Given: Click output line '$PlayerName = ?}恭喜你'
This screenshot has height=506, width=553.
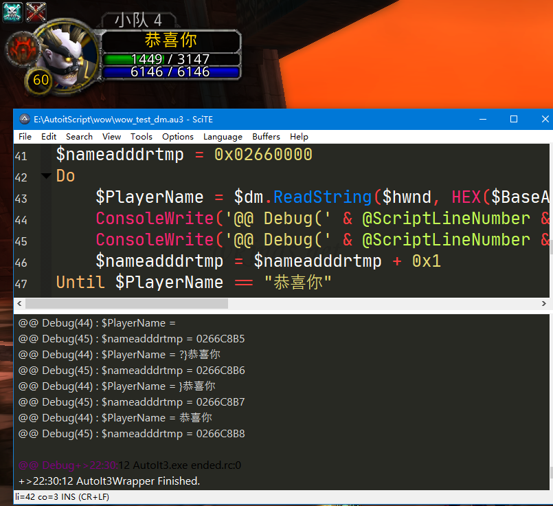Looking at the screenshot, I should tap(120, 355).
